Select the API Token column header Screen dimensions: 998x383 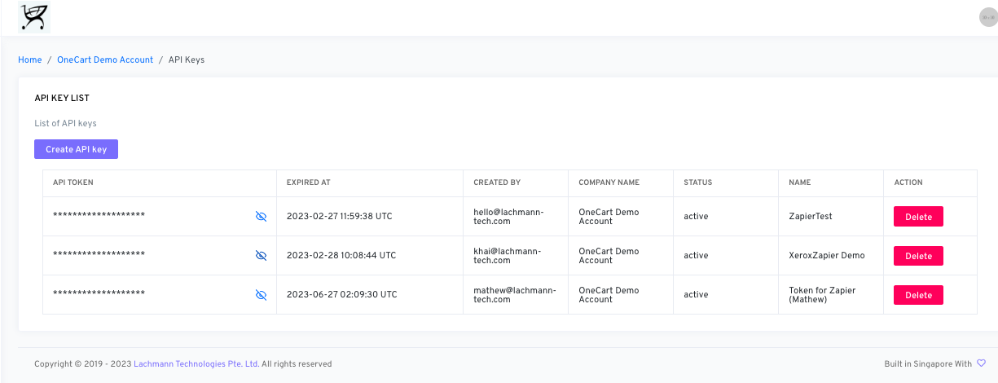click(x=73, y=183)
